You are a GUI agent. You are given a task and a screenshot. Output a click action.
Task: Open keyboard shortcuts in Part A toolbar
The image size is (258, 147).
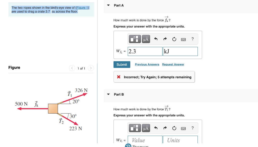[183, 39]
